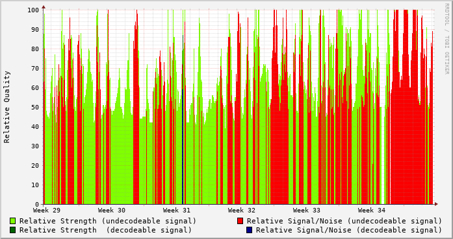Select the Week 34 axis label
The image size is (453, 239).
(x=372, y=211)
